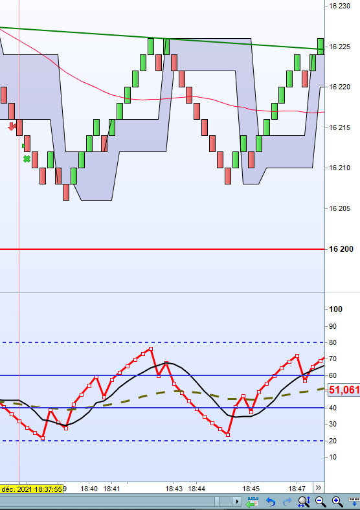Image resolution: width=360 pixels, height=510 pixels.
Task: Click the 18:45 time axis label
Action: pyautogui.click(x=251, y=489)
